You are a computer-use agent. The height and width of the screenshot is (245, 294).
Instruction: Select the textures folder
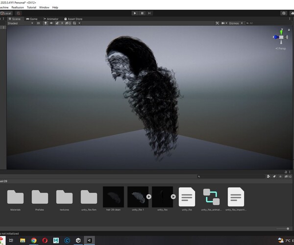(x=64, y=199)
